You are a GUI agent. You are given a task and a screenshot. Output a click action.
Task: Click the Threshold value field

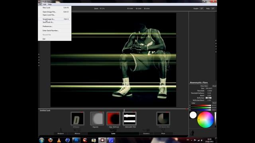coord(210,91)
